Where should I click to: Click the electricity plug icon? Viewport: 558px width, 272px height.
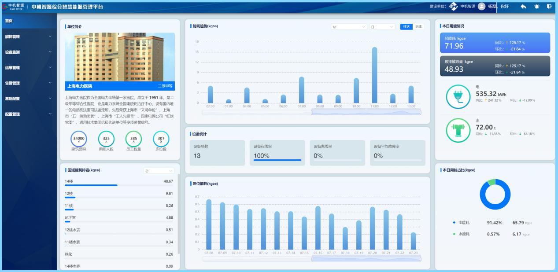click(x=458, y=97)
